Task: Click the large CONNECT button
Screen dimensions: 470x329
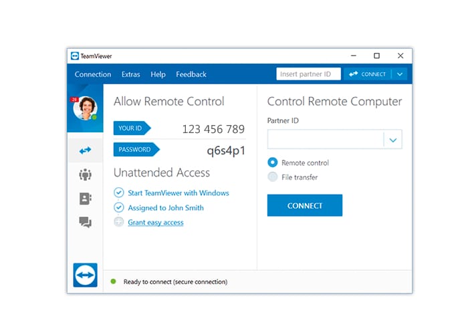Action: (305, 205)
